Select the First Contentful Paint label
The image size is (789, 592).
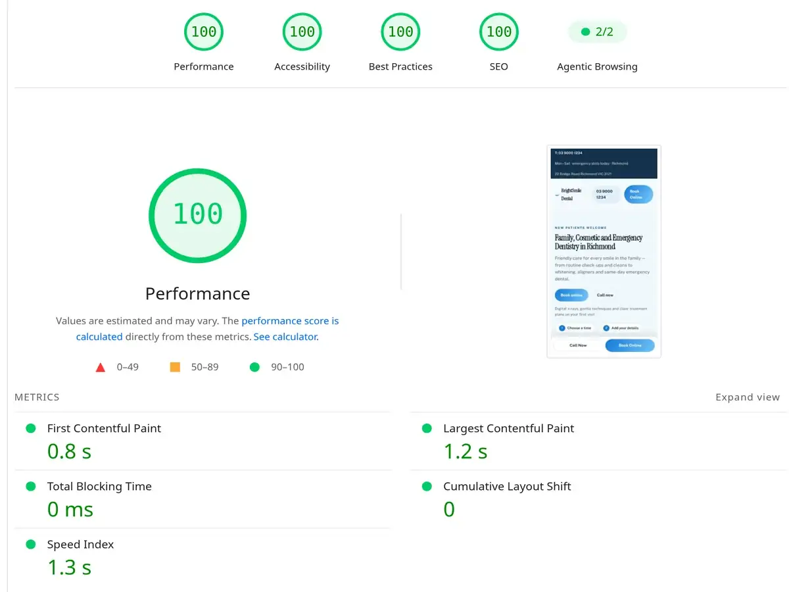pyautogui.click(x=104, y=428)
